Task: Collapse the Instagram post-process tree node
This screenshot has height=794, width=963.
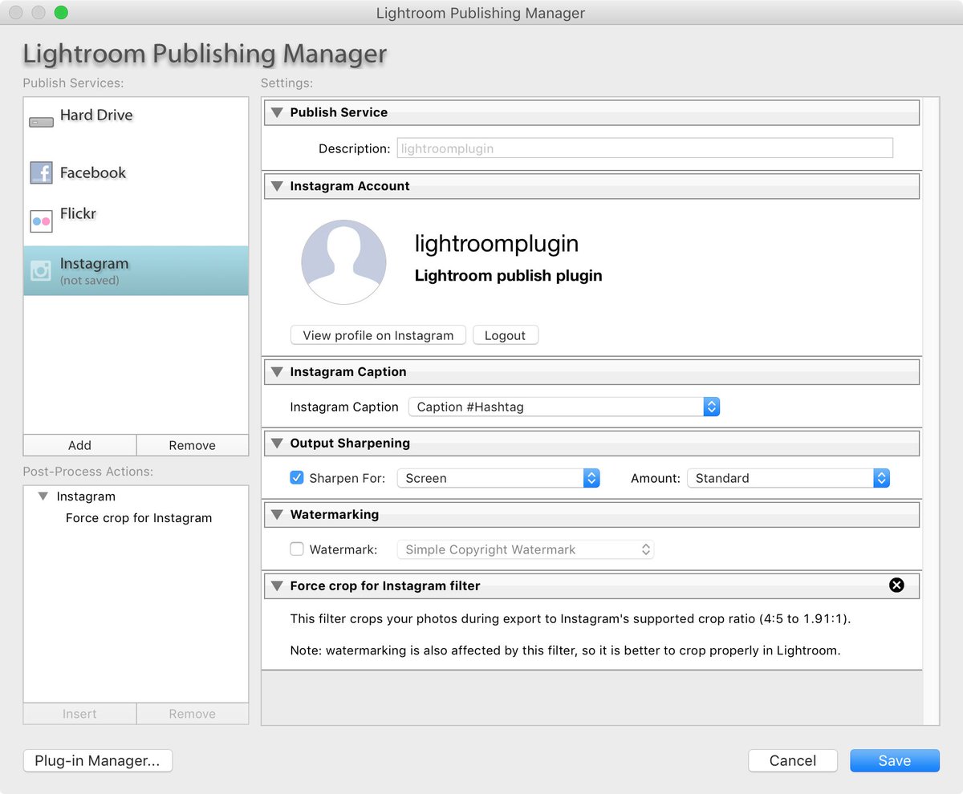Action: (43, 497)
